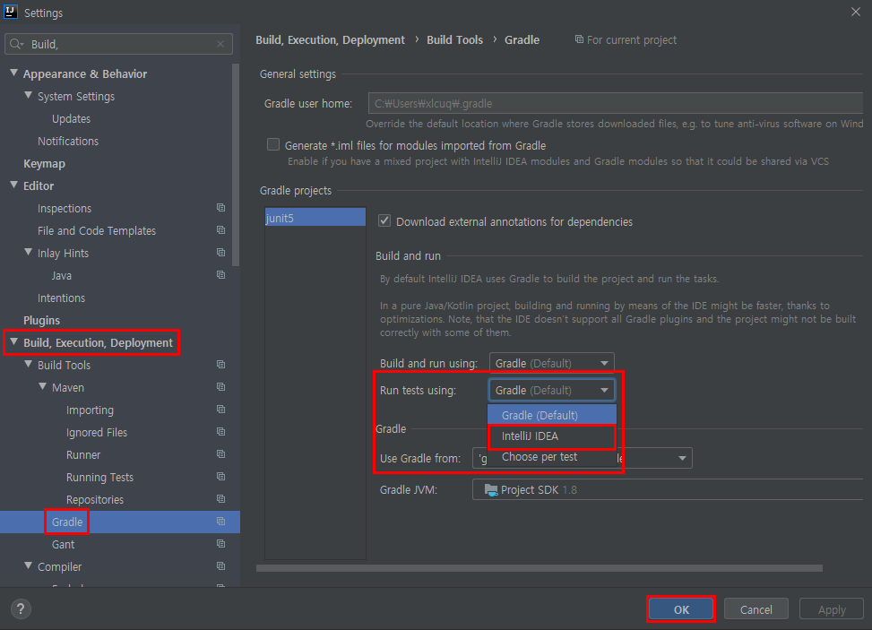Open Maven Running Tests settings
872x630 pixels.
[99, 477]
